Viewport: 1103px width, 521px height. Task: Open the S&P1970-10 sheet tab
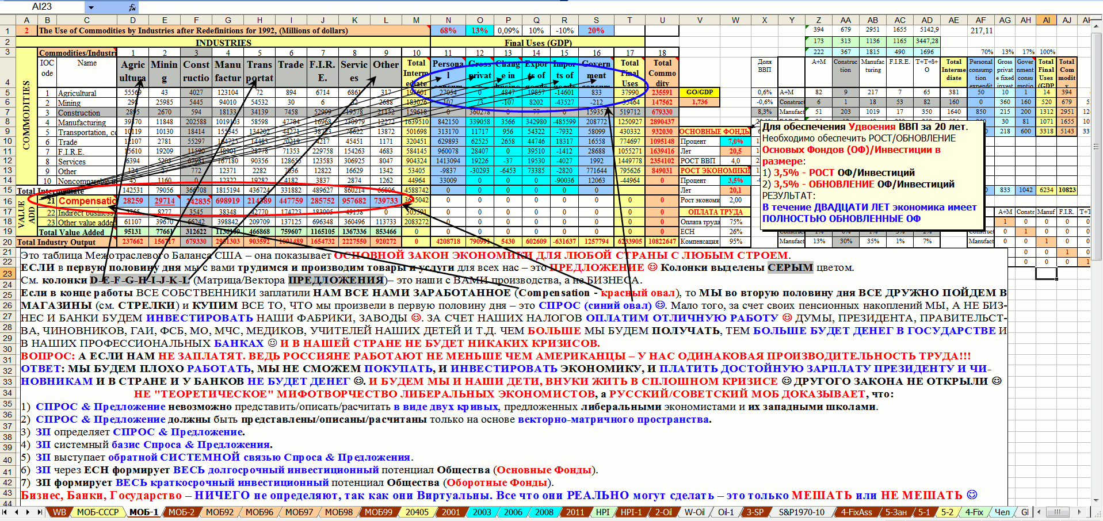pyautogui.click(x=801, y=512)
